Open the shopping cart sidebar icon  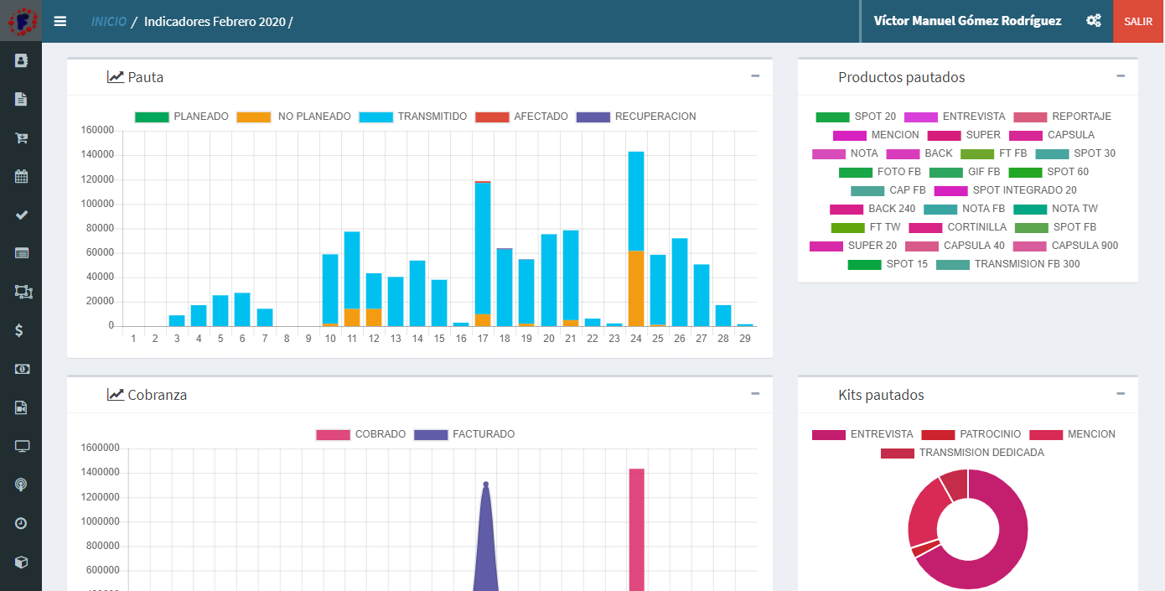tap(21, 137)
